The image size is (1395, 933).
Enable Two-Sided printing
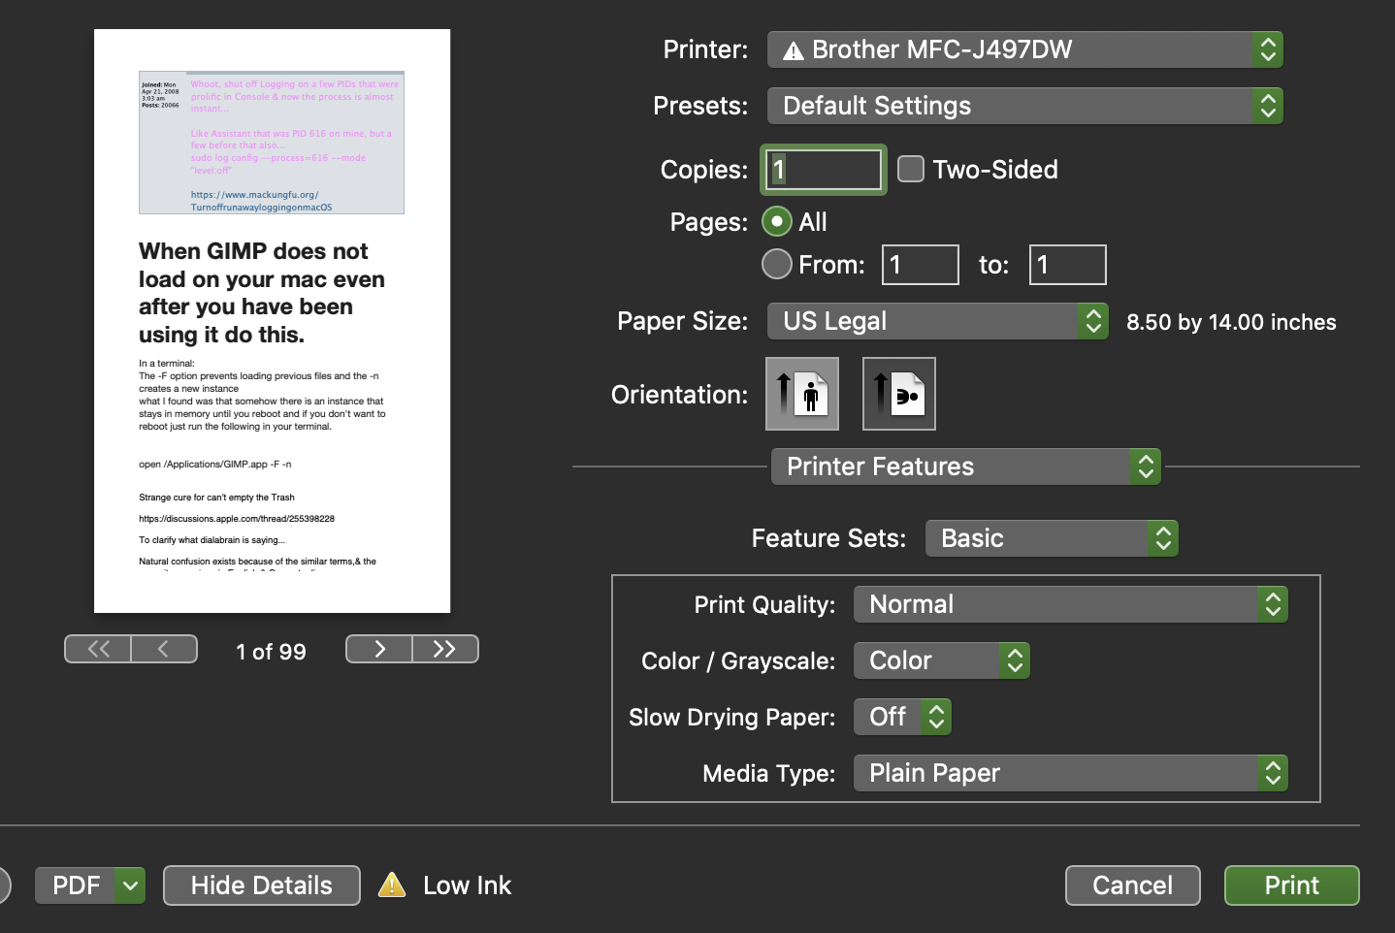coord(910,169)
